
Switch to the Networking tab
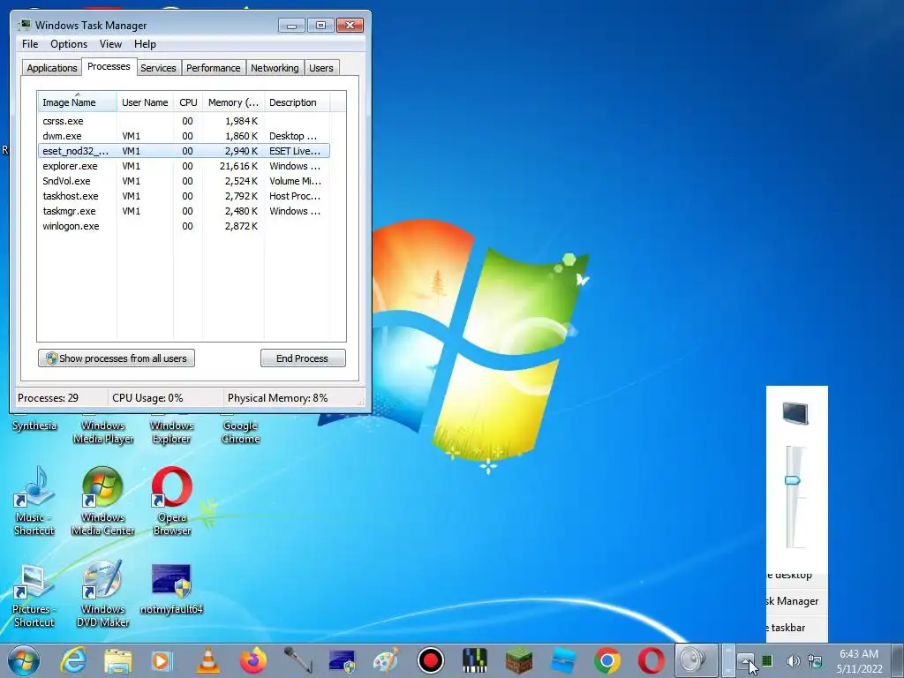[275, 68]
